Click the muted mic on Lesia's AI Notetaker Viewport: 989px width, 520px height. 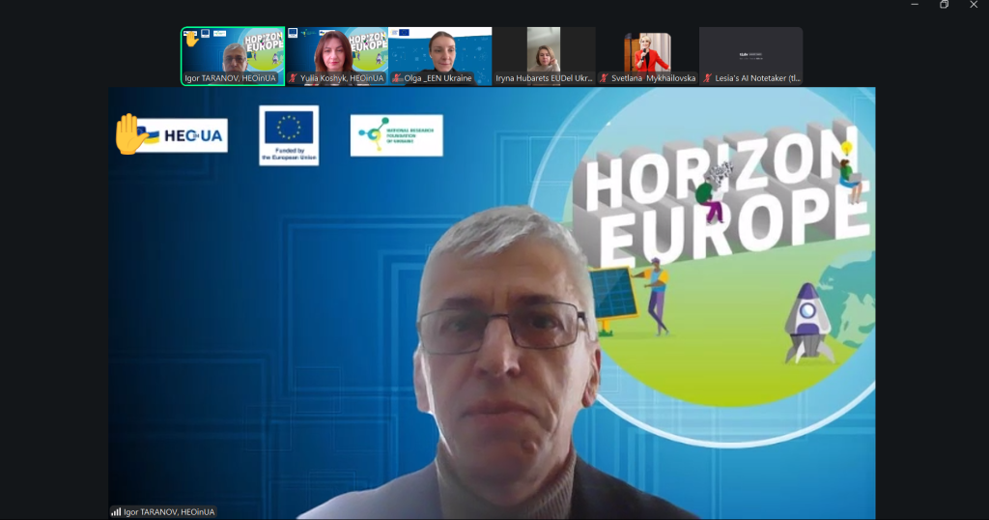point(708,78)
